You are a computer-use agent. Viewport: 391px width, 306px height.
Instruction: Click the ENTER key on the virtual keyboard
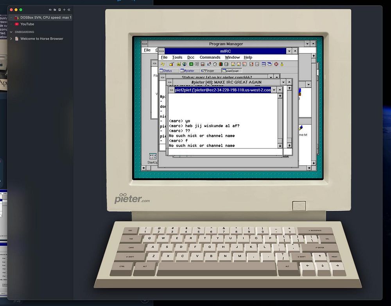(x=319, y=248)
